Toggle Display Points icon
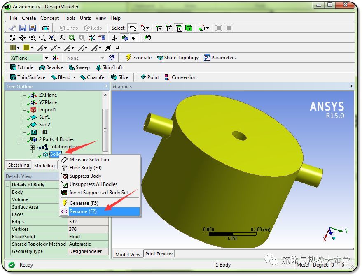Screen dimensions: 362x276 pos(134,38)
